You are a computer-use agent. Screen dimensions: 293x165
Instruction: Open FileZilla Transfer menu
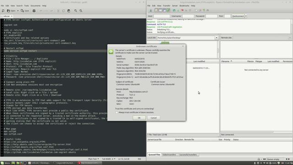pos(167,6)
